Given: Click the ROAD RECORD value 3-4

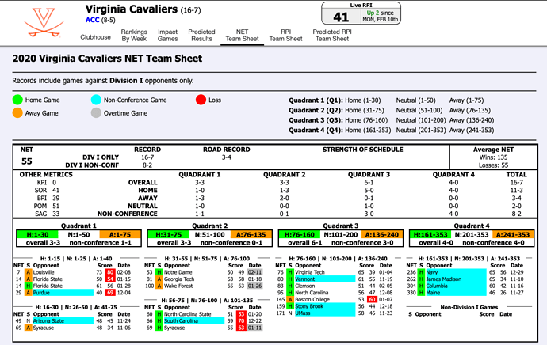Looking at the screenshot, I should (227, 157).
